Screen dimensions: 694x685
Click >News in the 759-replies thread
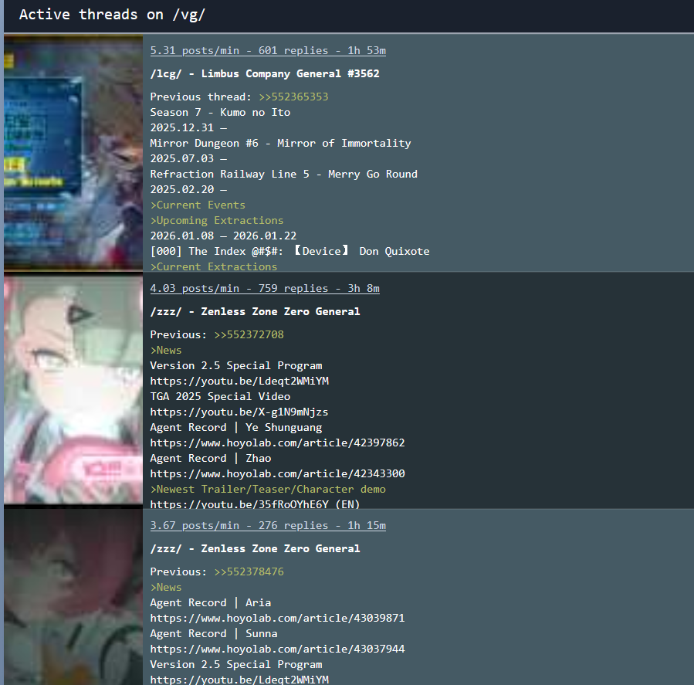pyautogui.click(x=166, y=350)
